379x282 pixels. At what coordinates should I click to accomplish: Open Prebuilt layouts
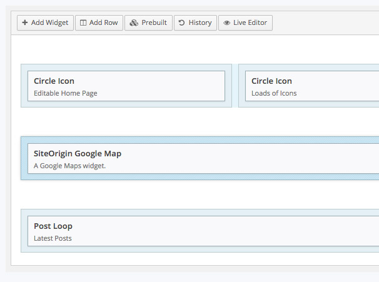coord(148,23)
